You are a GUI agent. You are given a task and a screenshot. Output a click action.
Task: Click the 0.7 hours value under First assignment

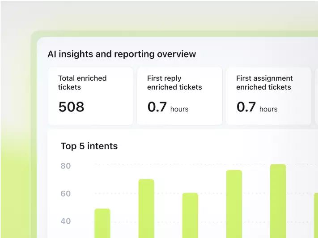coord(257,107)
